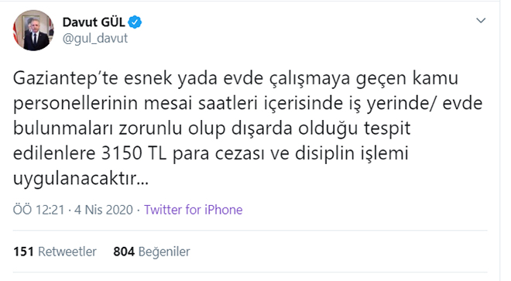Viewport: 511px width, 281px height.
Task: Open the Davut GÜL display name
Action: (x=94, y=22)
